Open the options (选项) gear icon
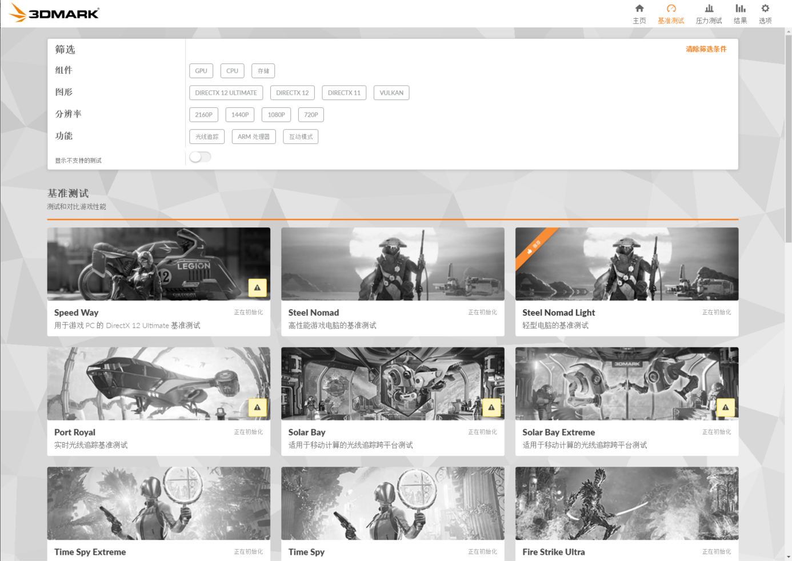The width and height of the screenshot is (792, 561). point(765,9)
